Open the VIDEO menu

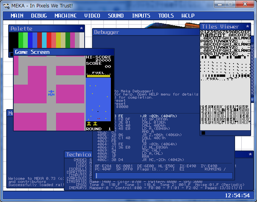(x=92, y=16)
